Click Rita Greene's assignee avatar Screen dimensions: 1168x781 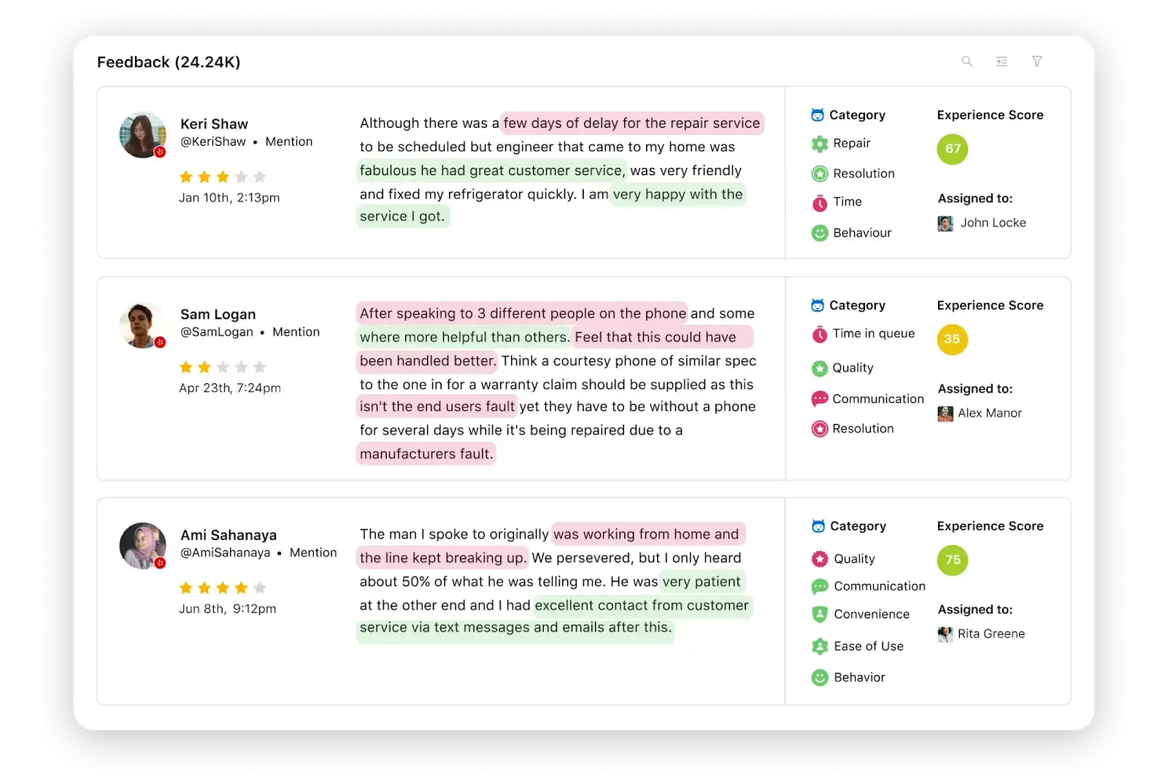click(x=945, y=634)
